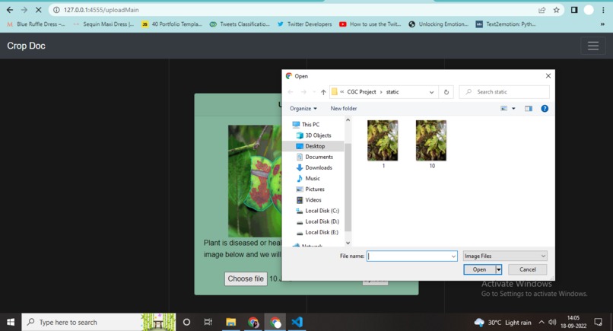The image size is (613, 331).
Task: Create New folder in dialog
Action: [344, 108]
